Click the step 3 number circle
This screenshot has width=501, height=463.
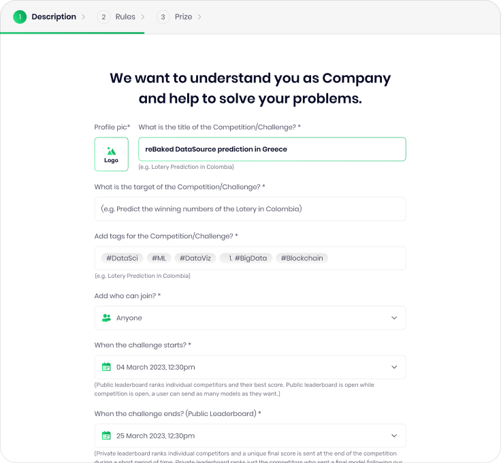163,17
